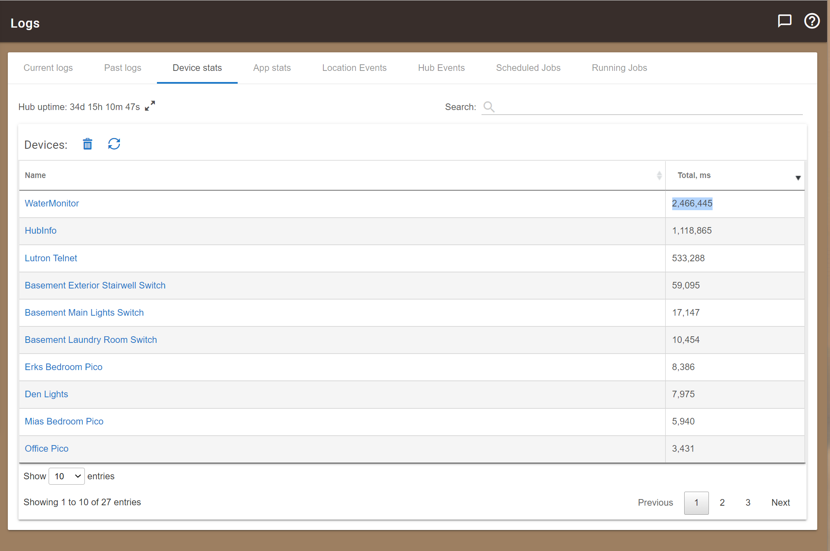Open Basement Laundry Room Switch link
The height and width of the screenshot is (551, 830).
[91, 340]
